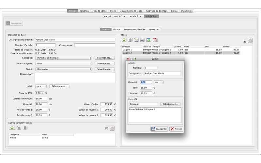Open the Livraisons sub-tab
Image resolution: width=261 pixels, height=163 pixels.
click(154, 29)
